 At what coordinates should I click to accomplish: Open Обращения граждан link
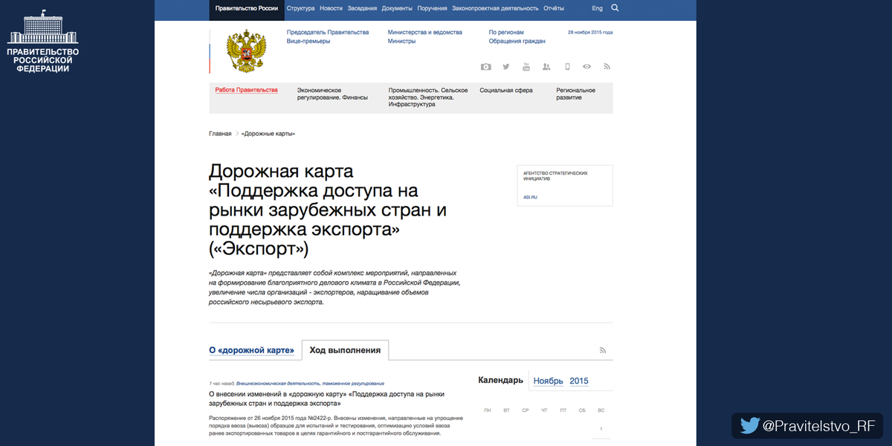(517, 42)
